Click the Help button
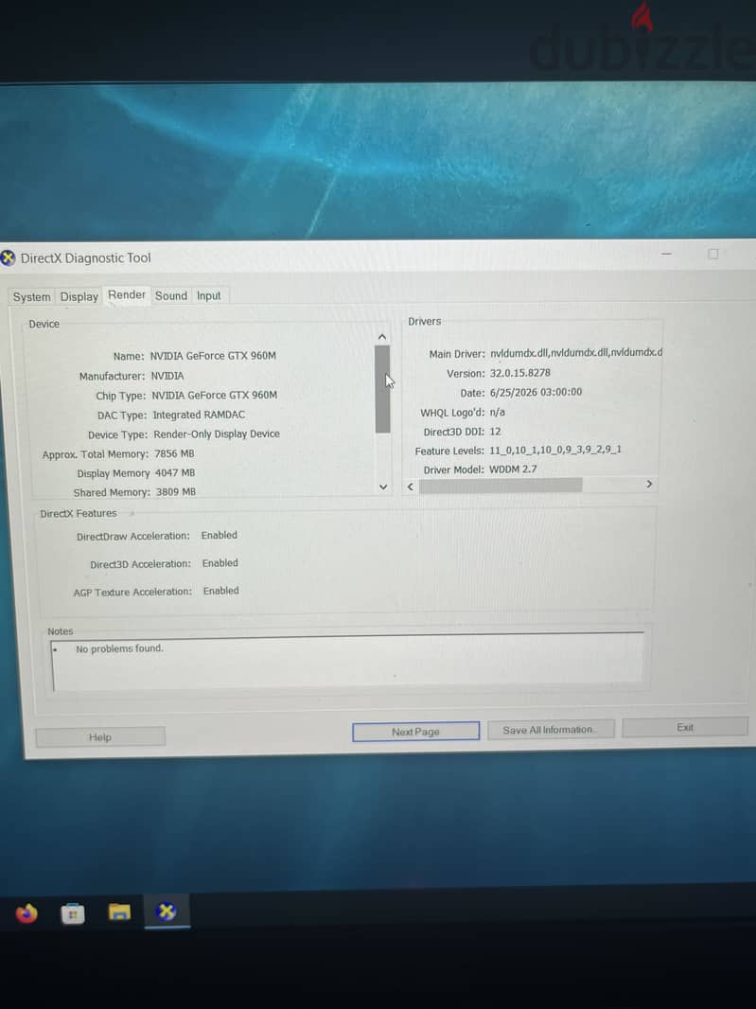The height and width of the screenshot is (1009, 756). [100, 737]
